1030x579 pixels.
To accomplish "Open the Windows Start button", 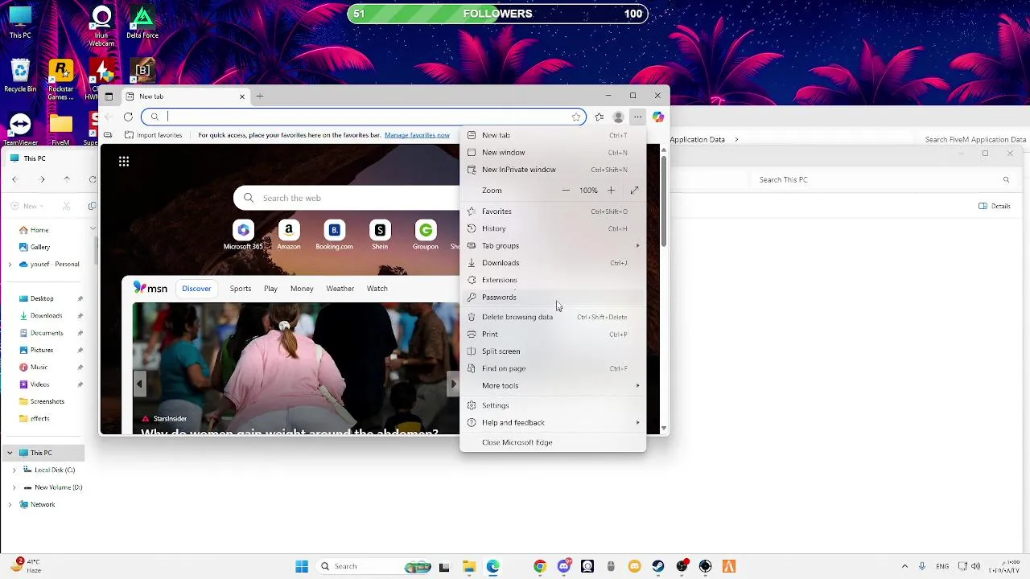I will tap(302, 566).
